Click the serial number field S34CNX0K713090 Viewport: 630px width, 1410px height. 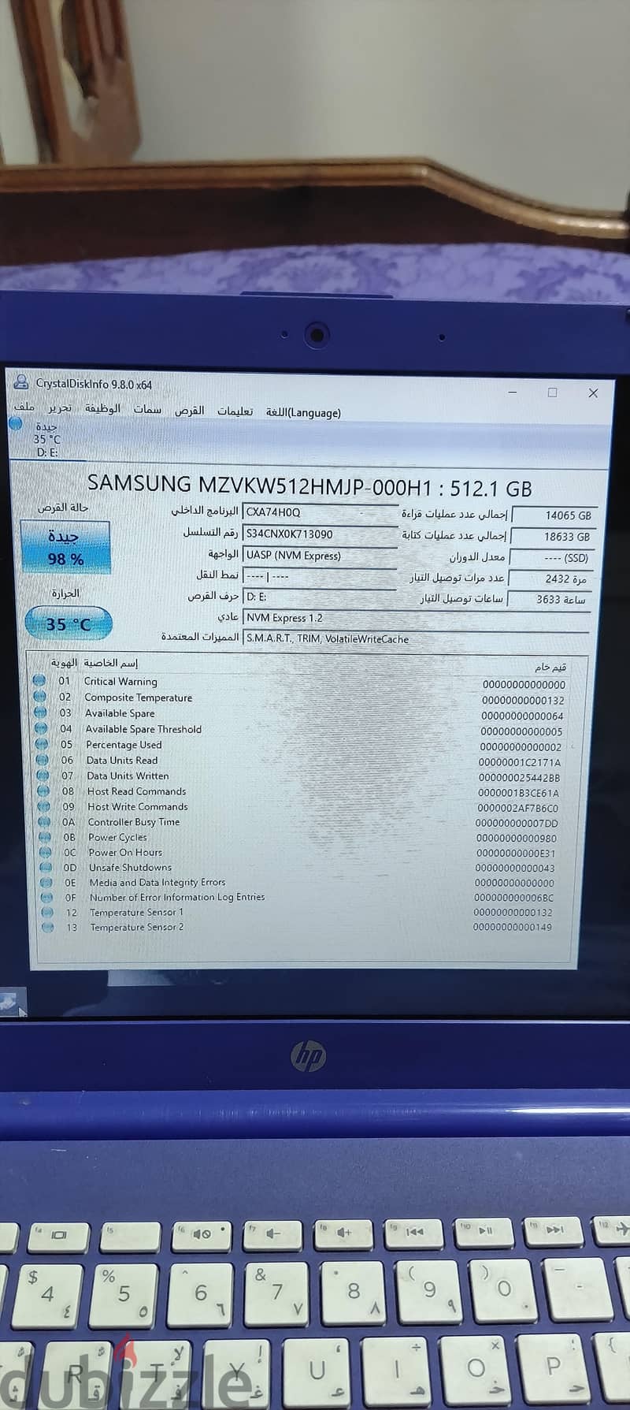point(320,534)
